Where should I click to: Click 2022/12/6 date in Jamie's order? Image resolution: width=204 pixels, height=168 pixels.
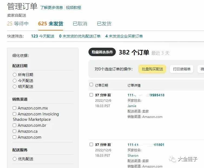103,101
